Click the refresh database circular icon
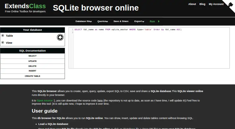Screen dimensions: 235x129 tap(60, 37)
